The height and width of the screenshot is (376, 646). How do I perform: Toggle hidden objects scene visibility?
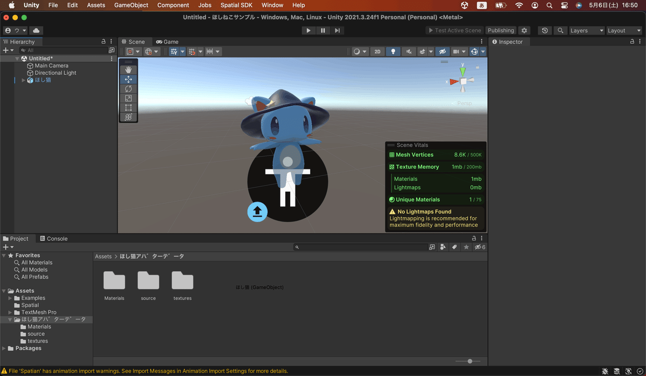(443, 52)
